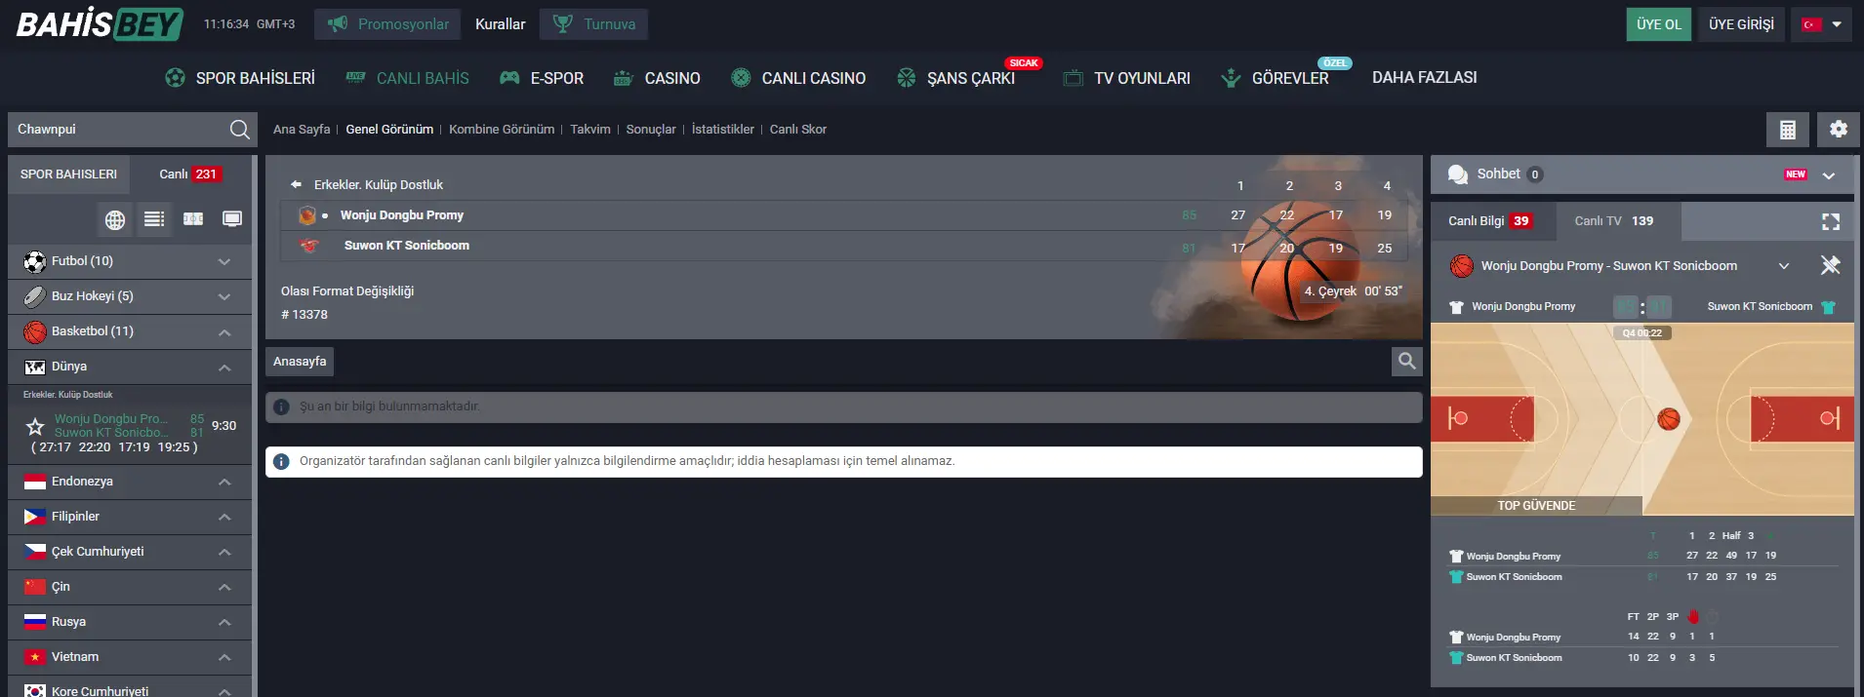The height and width of the screenshot is (697, 1864).
Task: Click the ÜYE GİRİŞİ login button
Action: [x=1741, y=24]
